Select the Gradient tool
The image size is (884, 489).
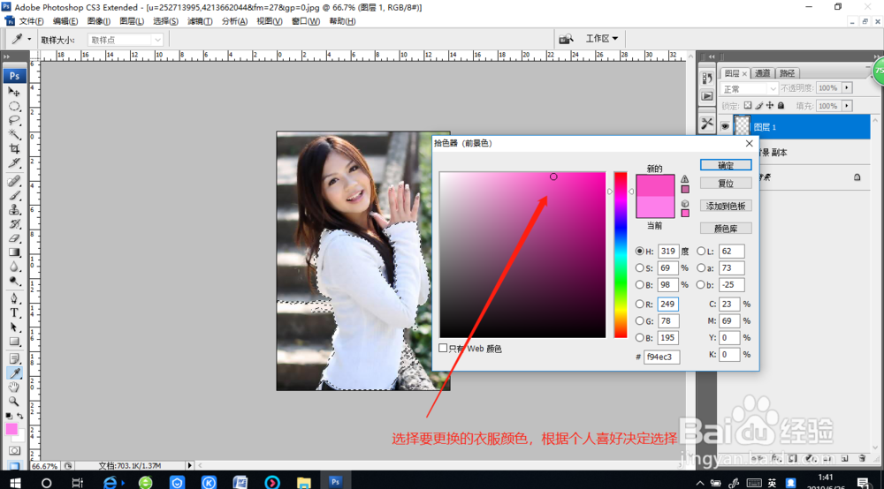14,252
